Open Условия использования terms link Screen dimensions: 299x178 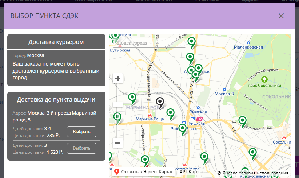pyautogui.click(x=263, y=173)
